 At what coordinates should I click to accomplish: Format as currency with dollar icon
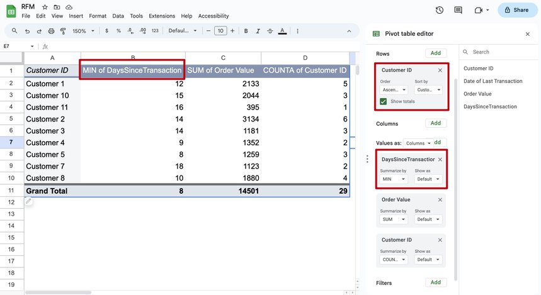[x=106, y=31]
